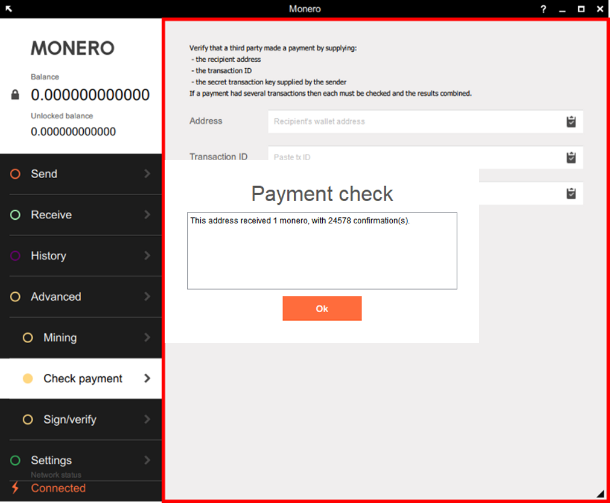Screen dimensions: 610x503
Task: Select Check payment in the sidebar
Action: (x=81, y=379)
